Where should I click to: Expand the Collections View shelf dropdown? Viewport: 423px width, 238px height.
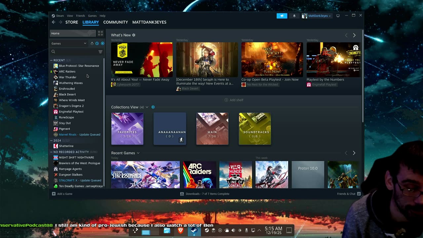(147, 107)
